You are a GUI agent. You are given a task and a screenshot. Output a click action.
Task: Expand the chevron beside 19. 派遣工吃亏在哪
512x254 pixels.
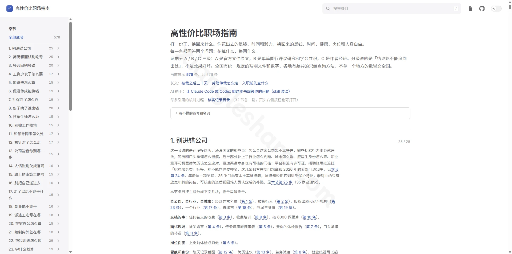point(58,215)
